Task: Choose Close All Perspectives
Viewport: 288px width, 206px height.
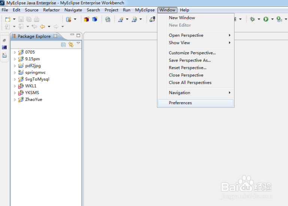Action: pyautogui.click(x=196, y=82)
